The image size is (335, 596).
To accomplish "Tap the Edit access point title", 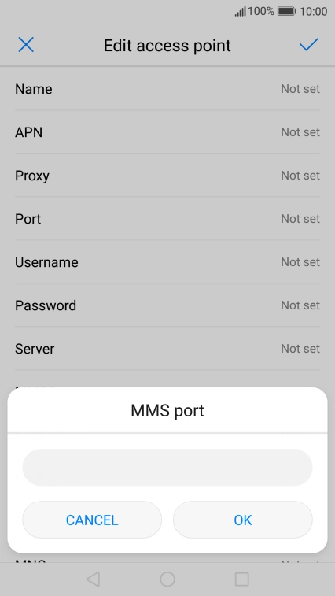I will [167, 45].
